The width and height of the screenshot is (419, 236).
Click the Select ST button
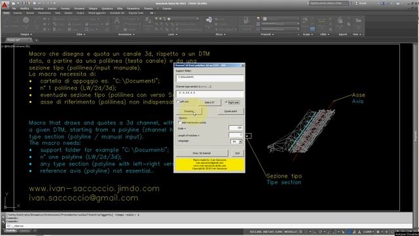(209, 102)
